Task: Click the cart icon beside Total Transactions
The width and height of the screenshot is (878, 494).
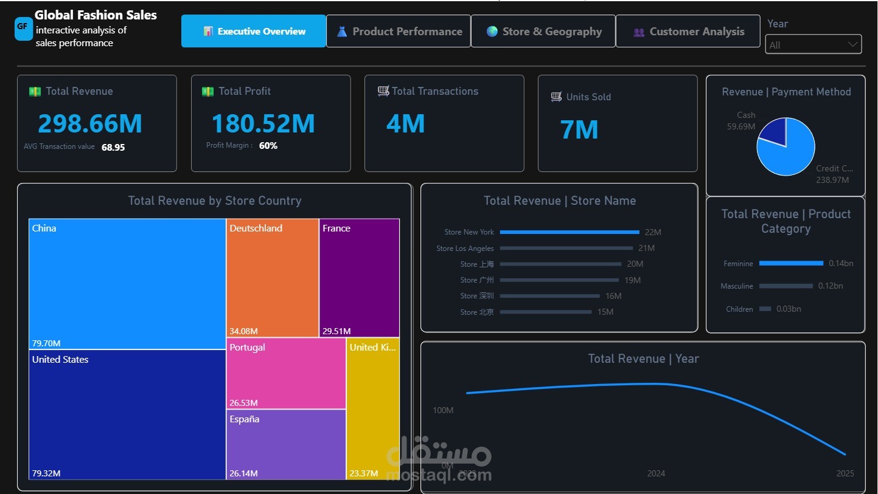Action: click(383, 91)
